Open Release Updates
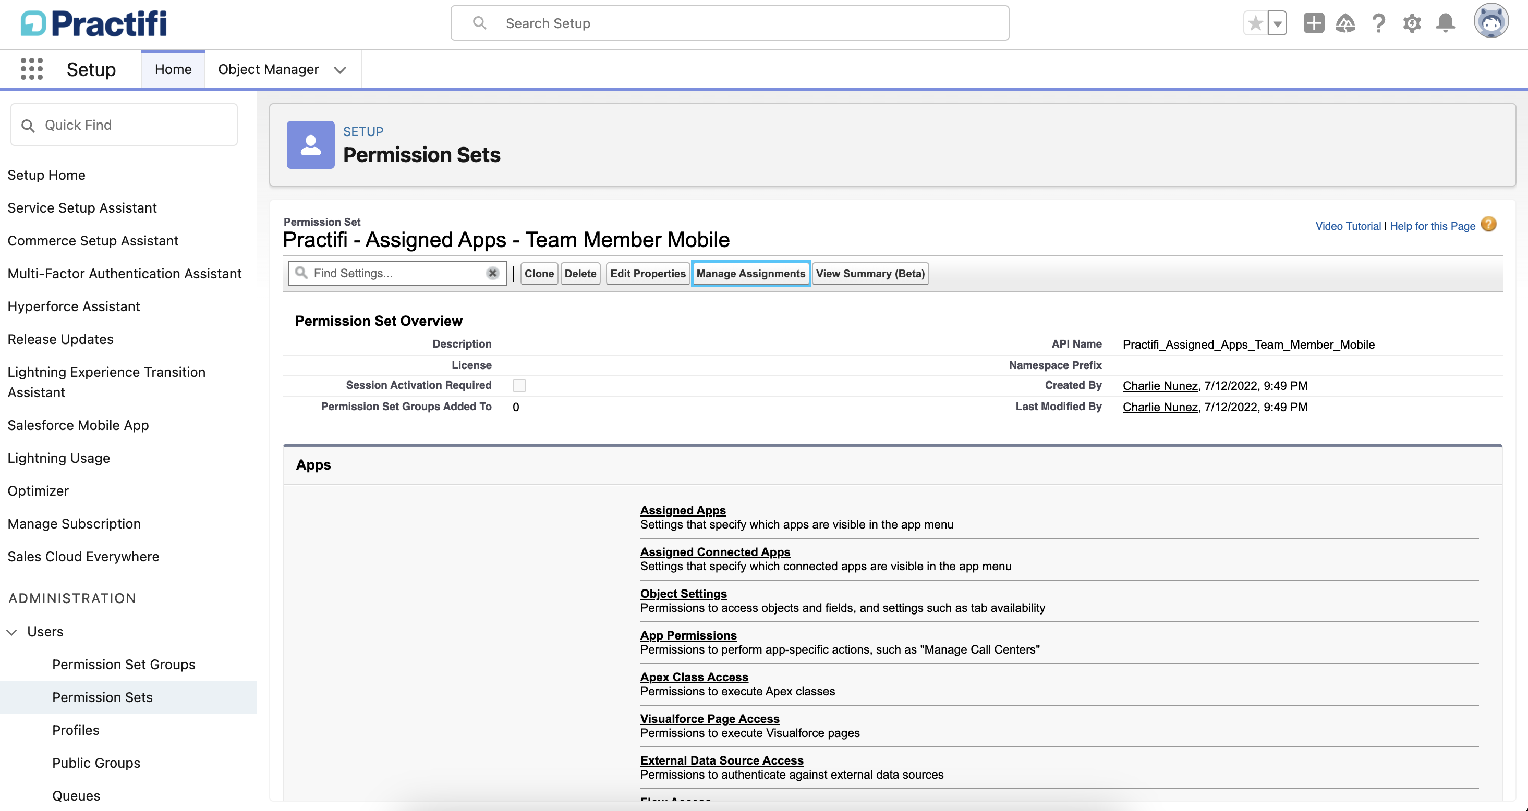The height and width of the screenshot is (811, 1528). (60, 340)
